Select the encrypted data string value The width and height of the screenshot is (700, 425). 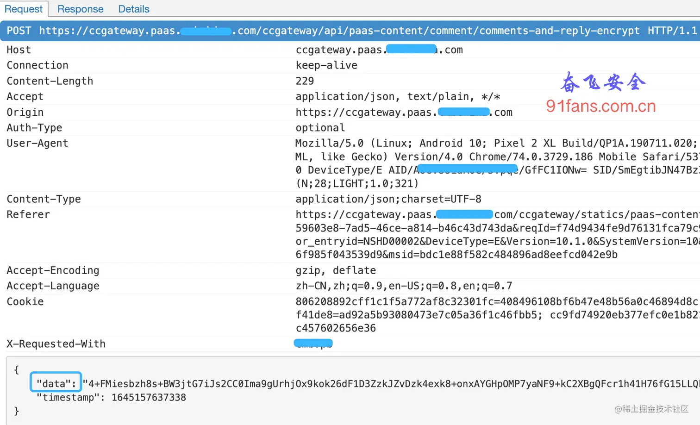click(391, 383)
